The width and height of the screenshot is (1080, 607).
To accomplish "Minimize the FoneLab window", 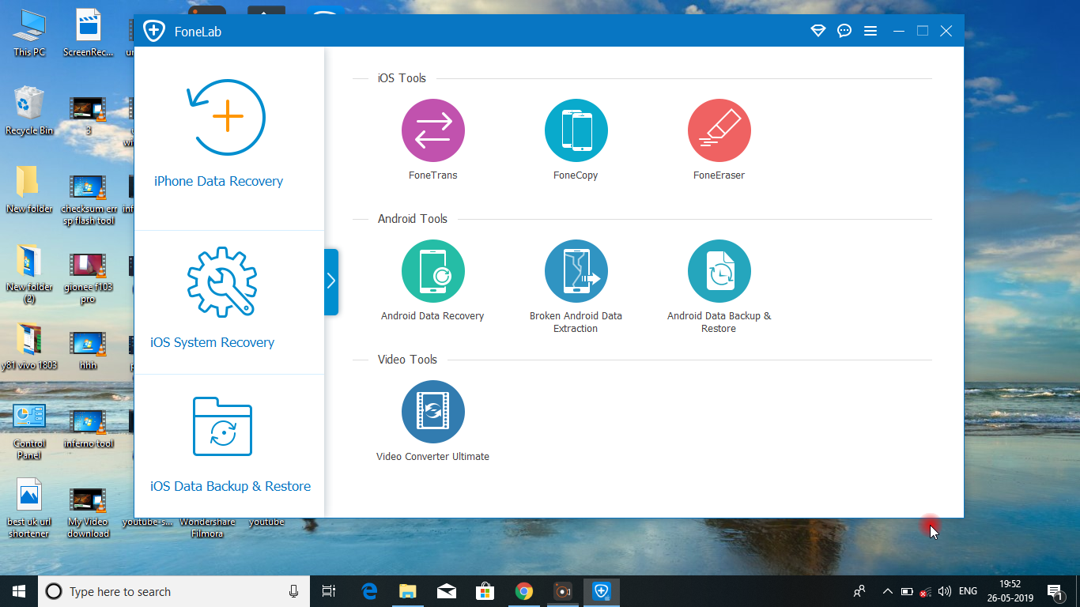I will pyautogui.click(x=899, y=31).
